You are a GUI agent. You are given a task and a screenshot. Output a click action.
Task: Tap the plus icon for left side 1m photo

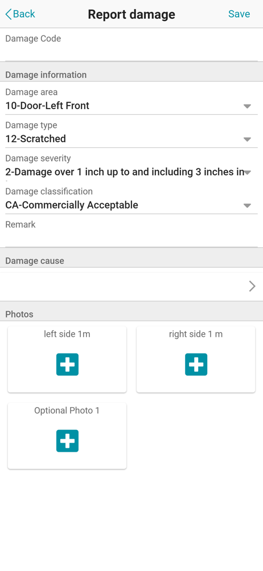(67, 364)
